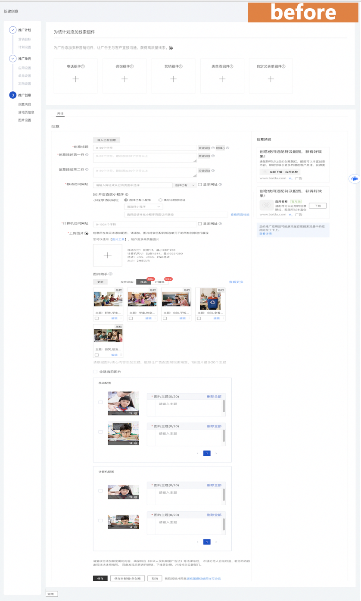Image resolution: width=361 pixels, height=601 pixels.
Task: Check the 全选当前图片 checkbox
Action: (x=95, y=372)
